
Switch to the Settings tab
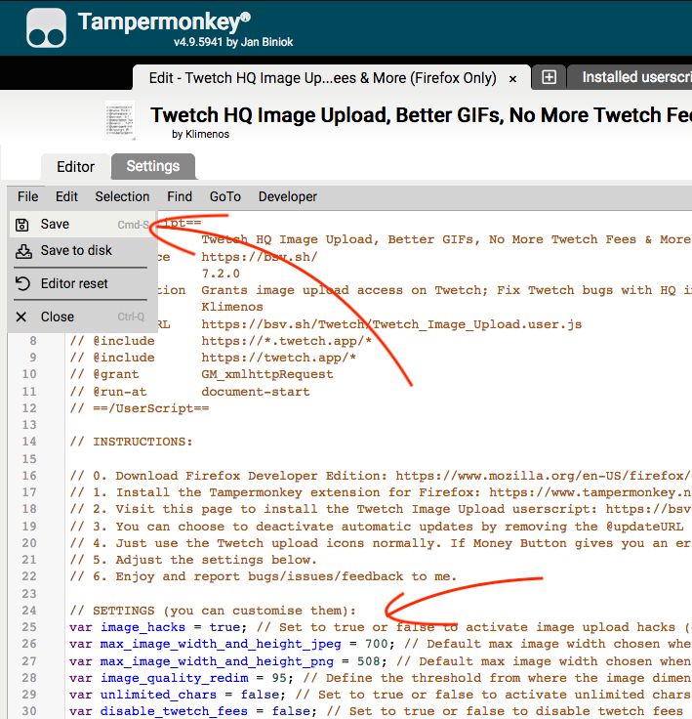[x=153, y=166]
